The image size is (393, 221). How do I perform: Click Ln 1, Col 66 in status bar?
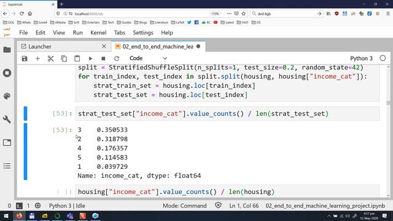(244, 206)
